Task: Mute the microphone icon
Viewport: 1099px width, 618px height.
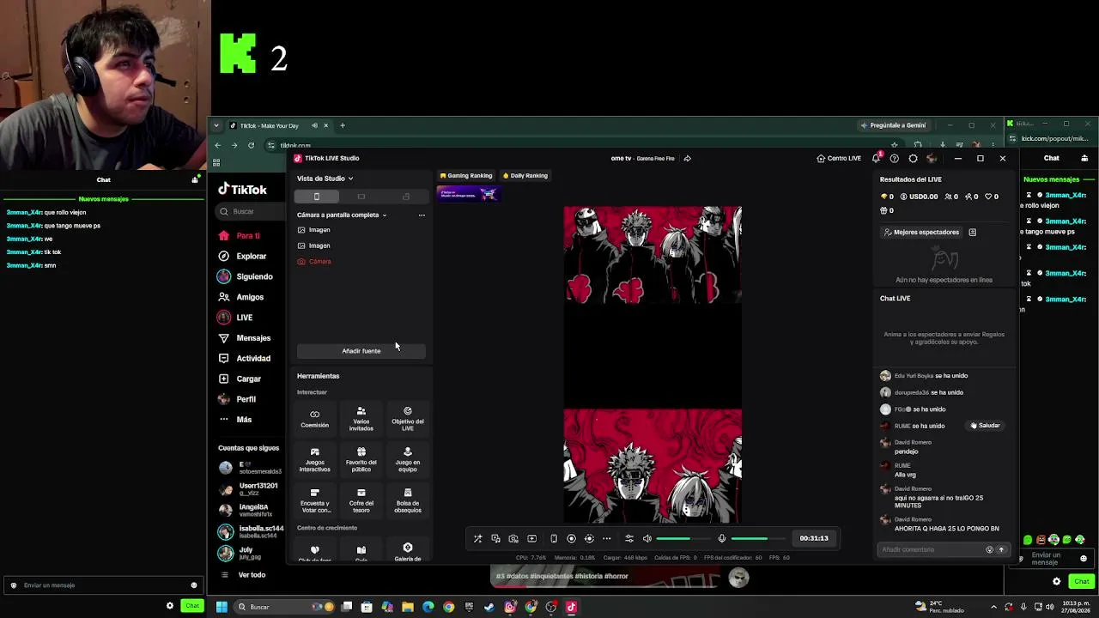Action: (x=722, y=538)
